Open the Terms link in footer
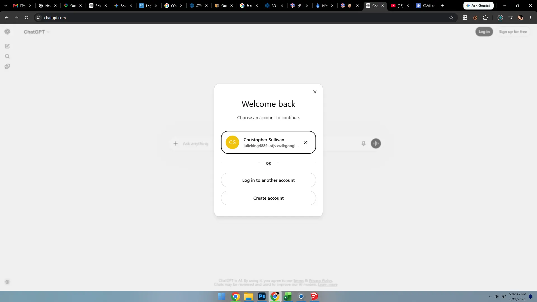Image resolution: width=537 pixels, height=302 pixels. click(298, 280)
